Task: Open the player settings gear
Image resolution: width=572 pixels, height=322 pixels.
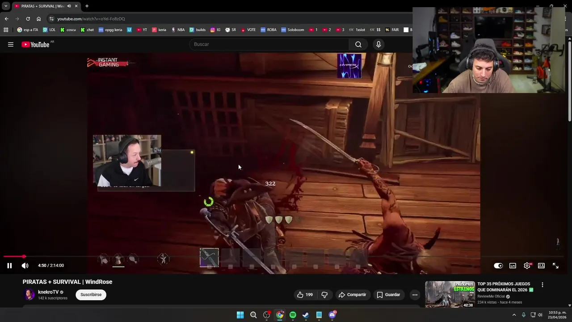Action: [x=527, y=266]
